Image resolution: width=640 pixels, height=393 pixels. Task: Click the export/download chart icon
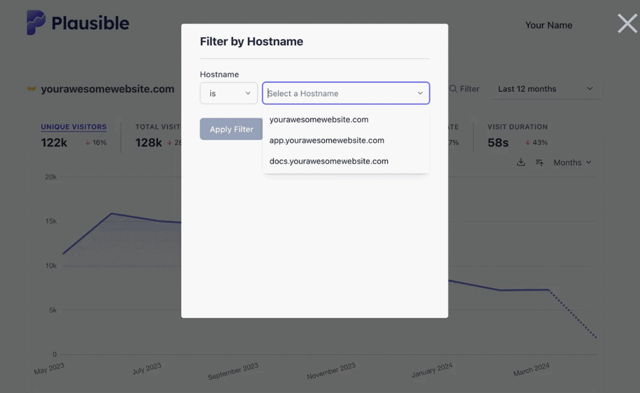click(x=521, y=162)
